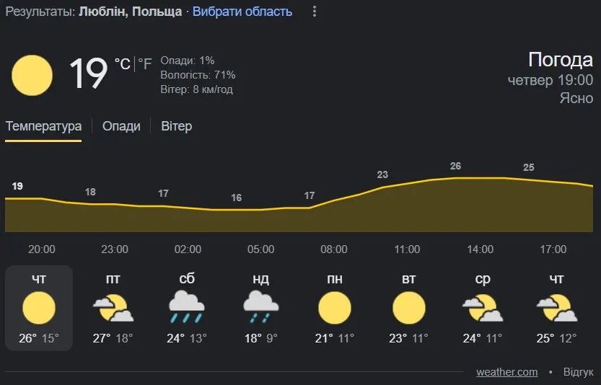This screenshot has width=601, height=385.
Task: Select Friday (пт) partly cloudy forecast
Action: [x=113, y=308]
